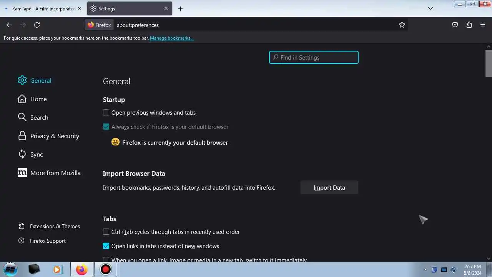Screen dimensions: 492x277
Task: Open the Firefox application menu
Action: [483, 25]
